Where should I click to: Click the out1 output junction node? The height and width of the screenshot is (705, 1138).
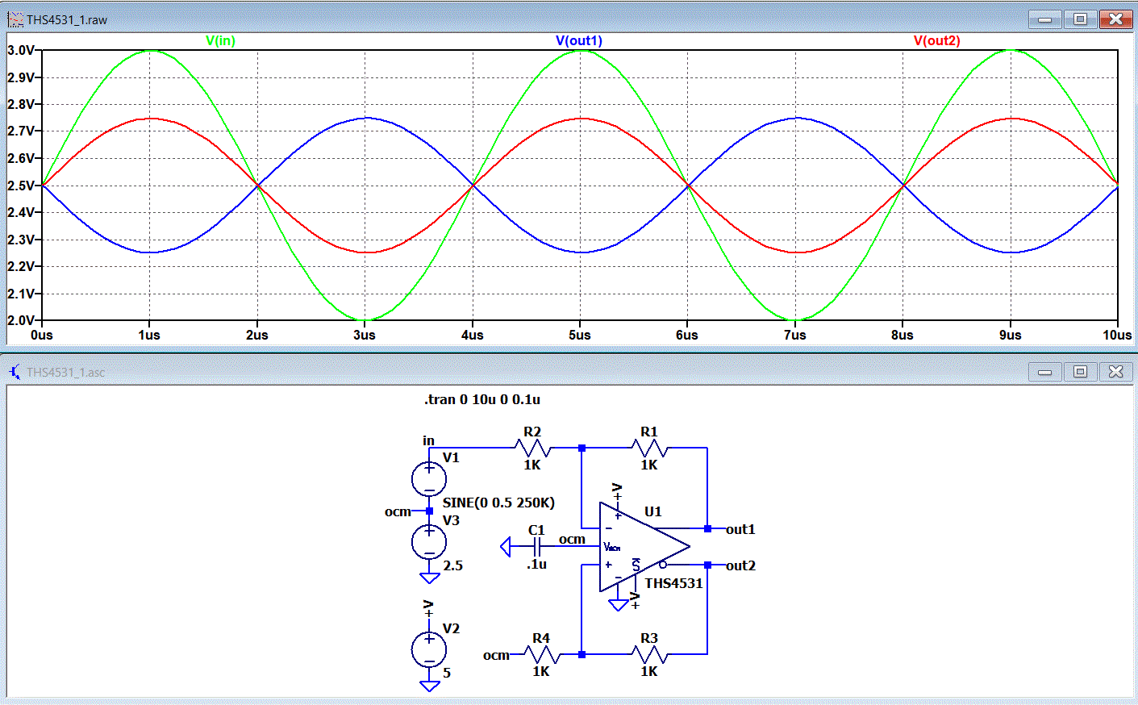coord(707,529)
